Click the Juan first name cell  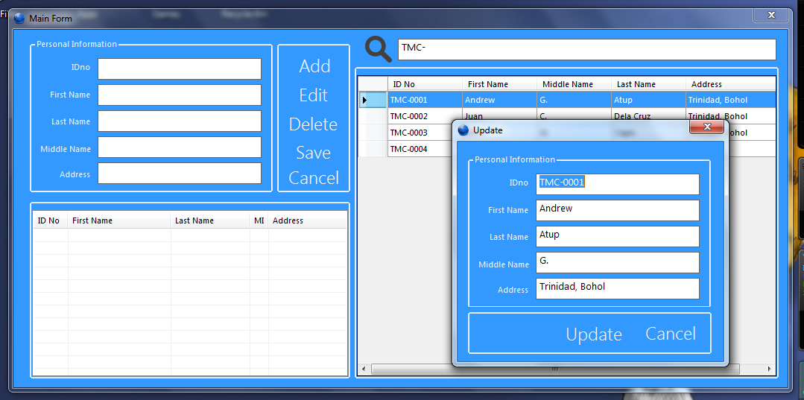coord(499,115)
